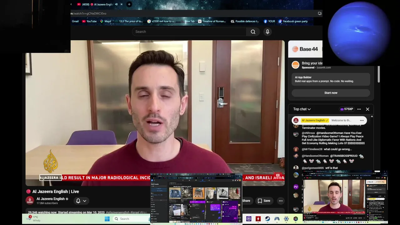Open the Facebook YOUR bookmark
The width and height of the screenshot is (400, 225).
click(269, 21)
